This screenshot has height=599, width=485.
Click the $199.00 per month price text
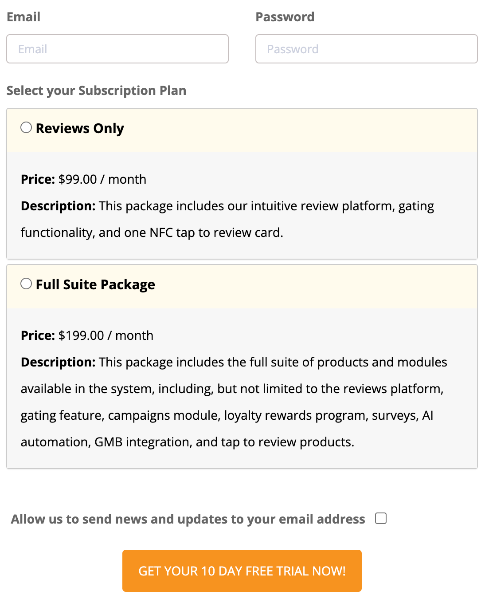[86, 335]
